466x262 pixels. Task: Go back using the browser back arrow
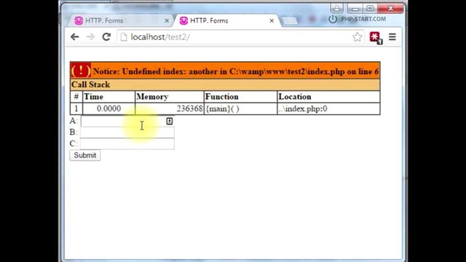tap(74, 37)
